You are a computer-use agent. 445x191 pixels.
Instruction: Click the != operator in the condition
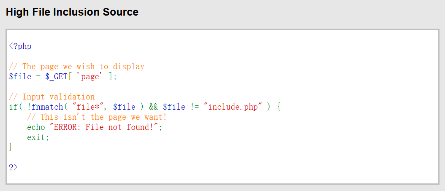point(194,107)
